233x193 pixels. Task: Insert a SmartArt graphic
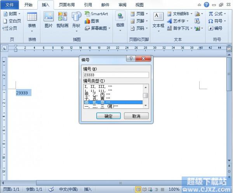[x=96, y=14]
